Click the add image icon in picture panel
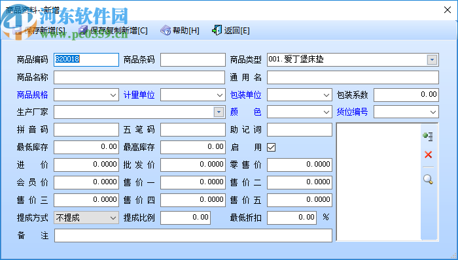 [428, 136]
